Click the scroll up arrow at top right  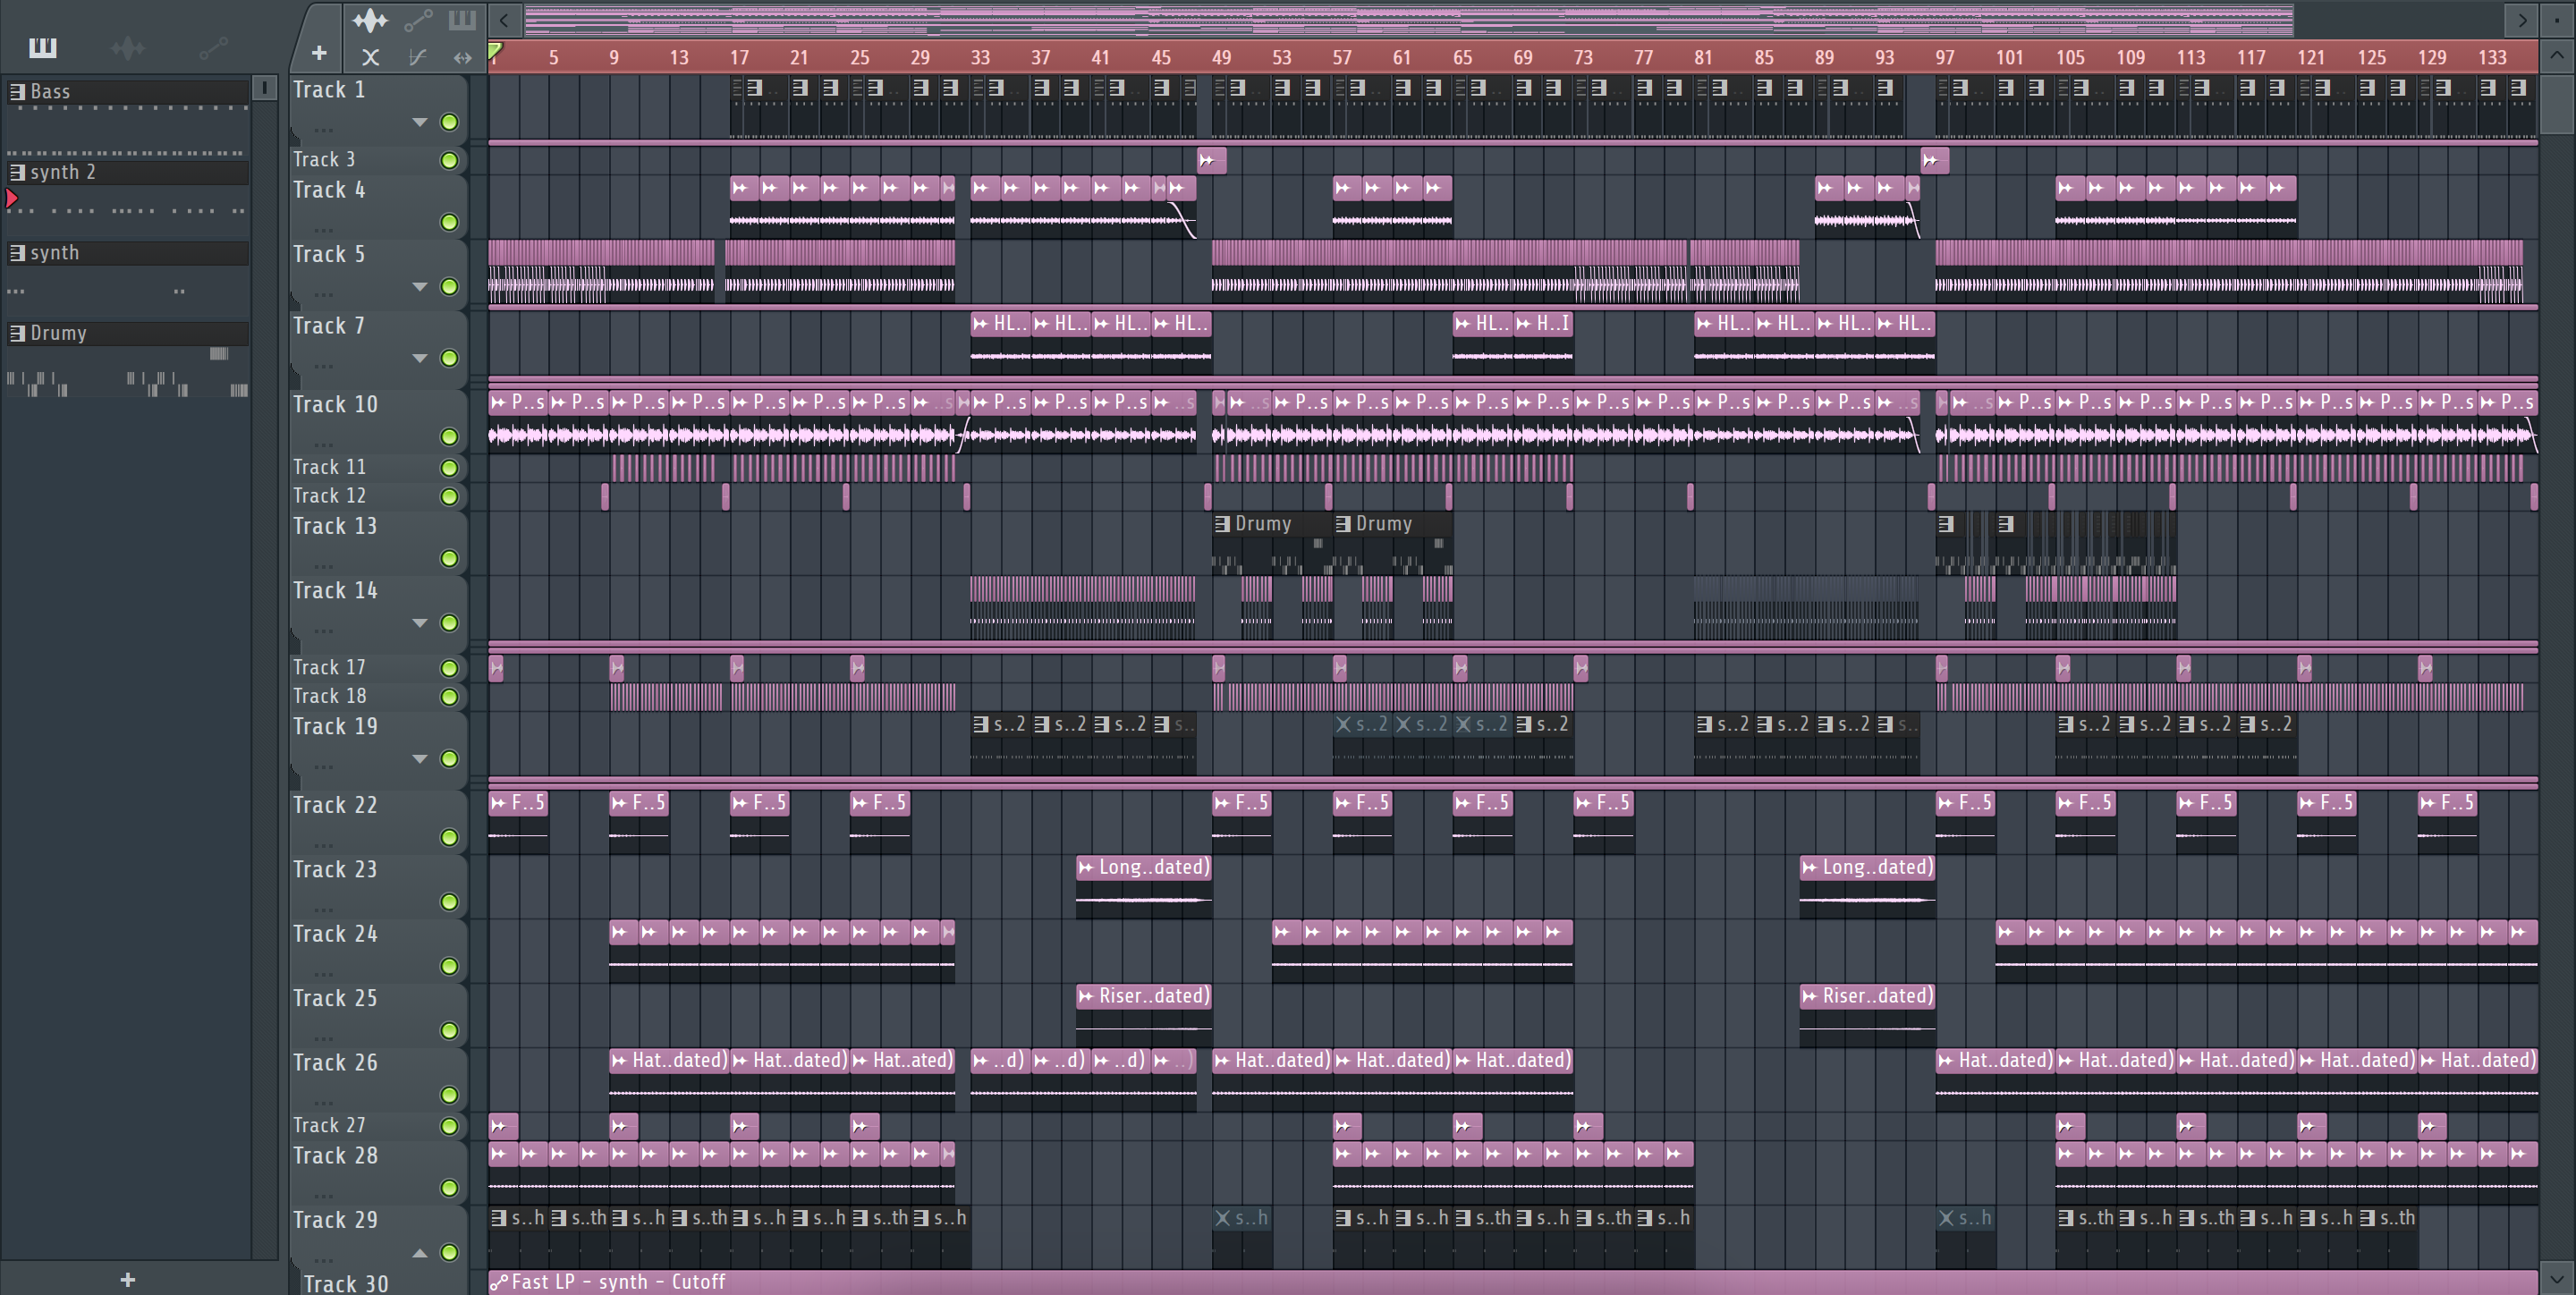click(2557, 56)
